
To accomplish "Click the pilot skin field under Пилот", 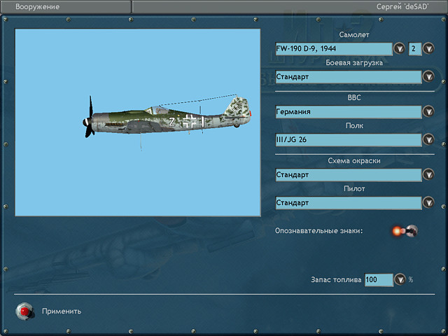I will [349, 202].
